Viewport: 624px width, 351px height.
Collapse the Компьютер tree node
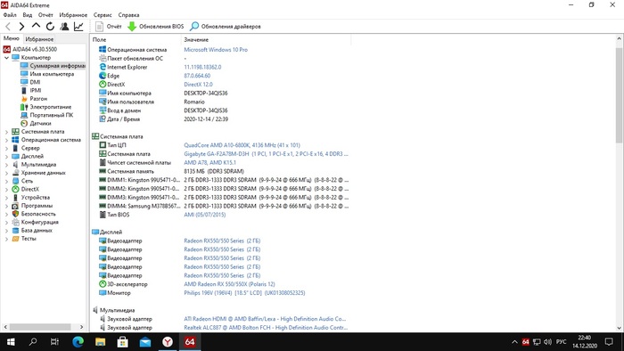6,58
